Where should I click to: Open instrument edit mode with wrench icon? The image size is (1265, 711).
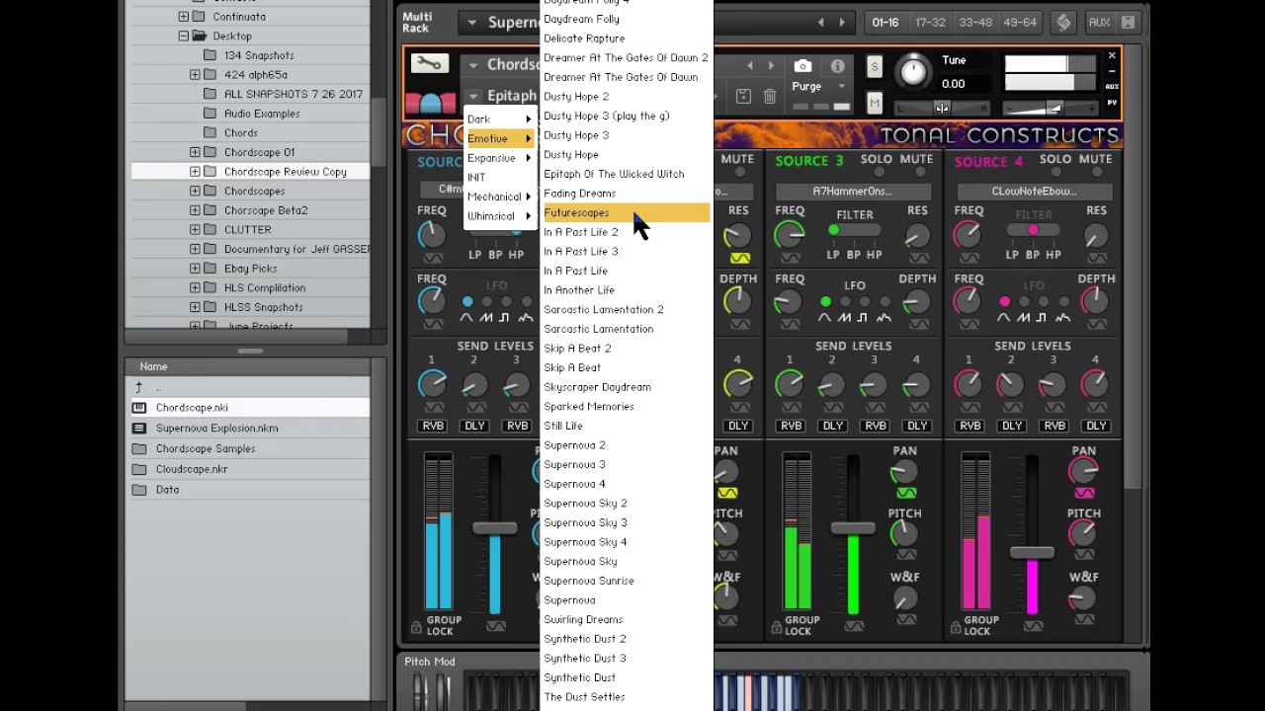coord(428,64)
